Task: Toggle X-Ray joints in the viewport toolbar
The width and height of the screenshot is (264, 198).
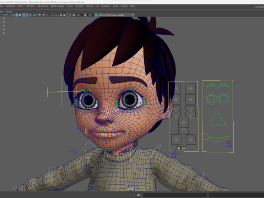Action: 68,15
